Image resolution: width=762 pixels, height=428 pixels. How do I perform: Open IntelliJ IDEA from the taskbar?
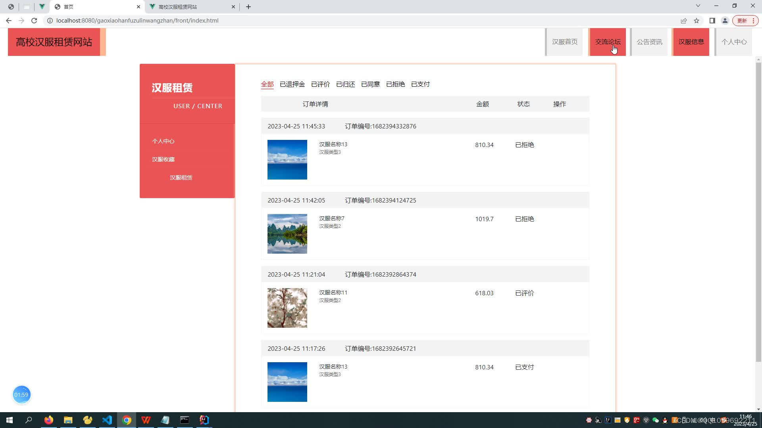[x=204, y=420]
